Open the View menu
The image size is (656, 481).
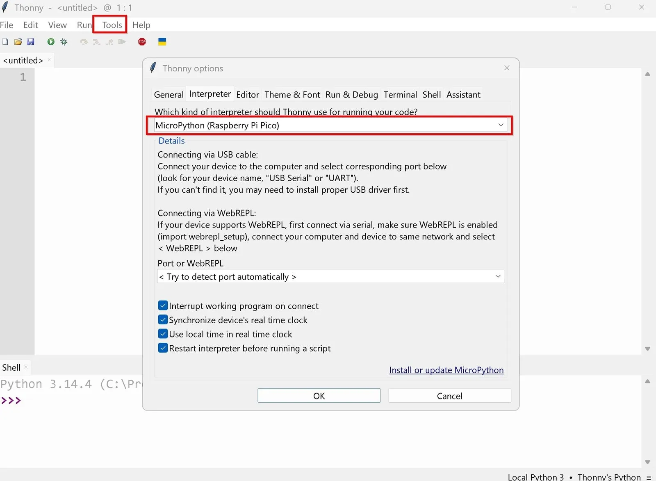click(x=57, y=25)
